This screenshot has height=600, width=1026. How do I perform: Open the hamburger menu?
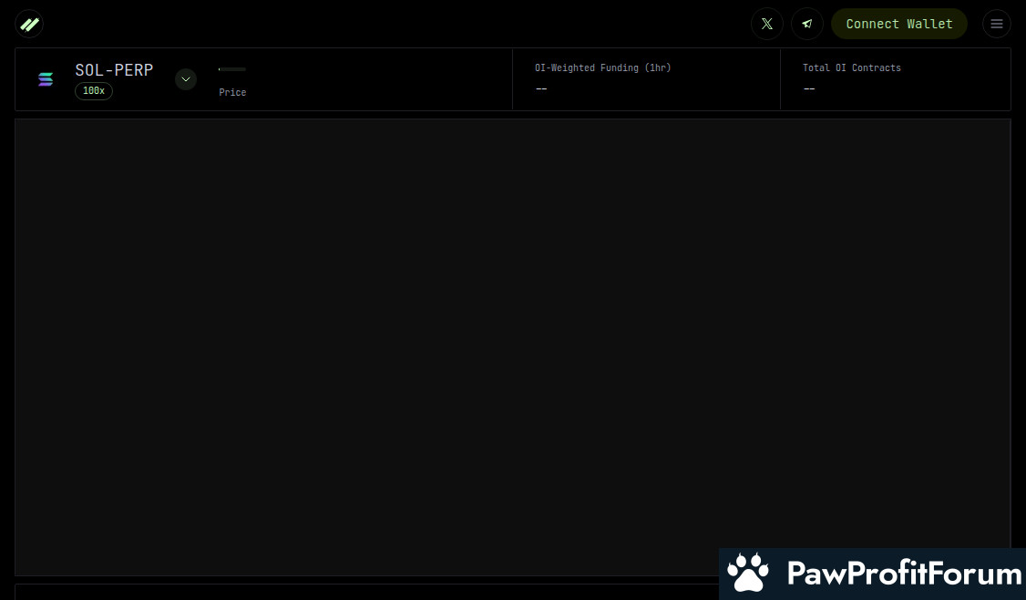[x=996, y=24]
